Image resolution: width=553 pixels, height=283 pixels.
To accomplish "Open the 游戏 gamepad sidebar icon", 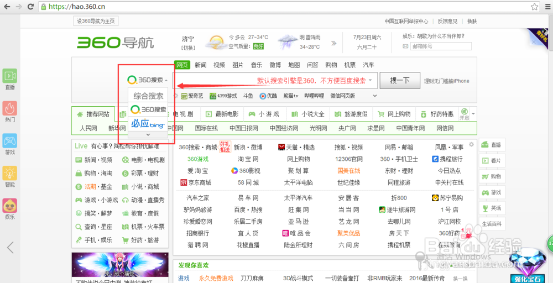I will coord(10,140).
